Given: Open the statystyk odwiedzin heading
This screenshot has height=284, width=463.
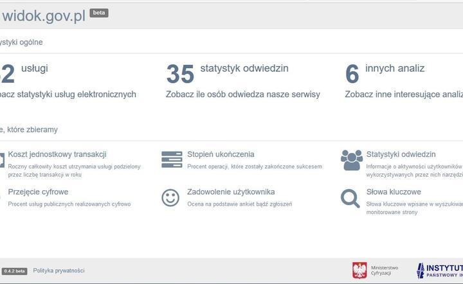Looking at the screenshot, I should pyautogui.click(x=244, y=68).
